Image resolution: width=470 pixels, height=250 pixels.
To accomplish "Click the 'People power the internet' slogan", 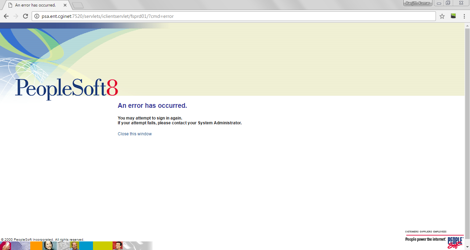I will [x=426, y=239].
